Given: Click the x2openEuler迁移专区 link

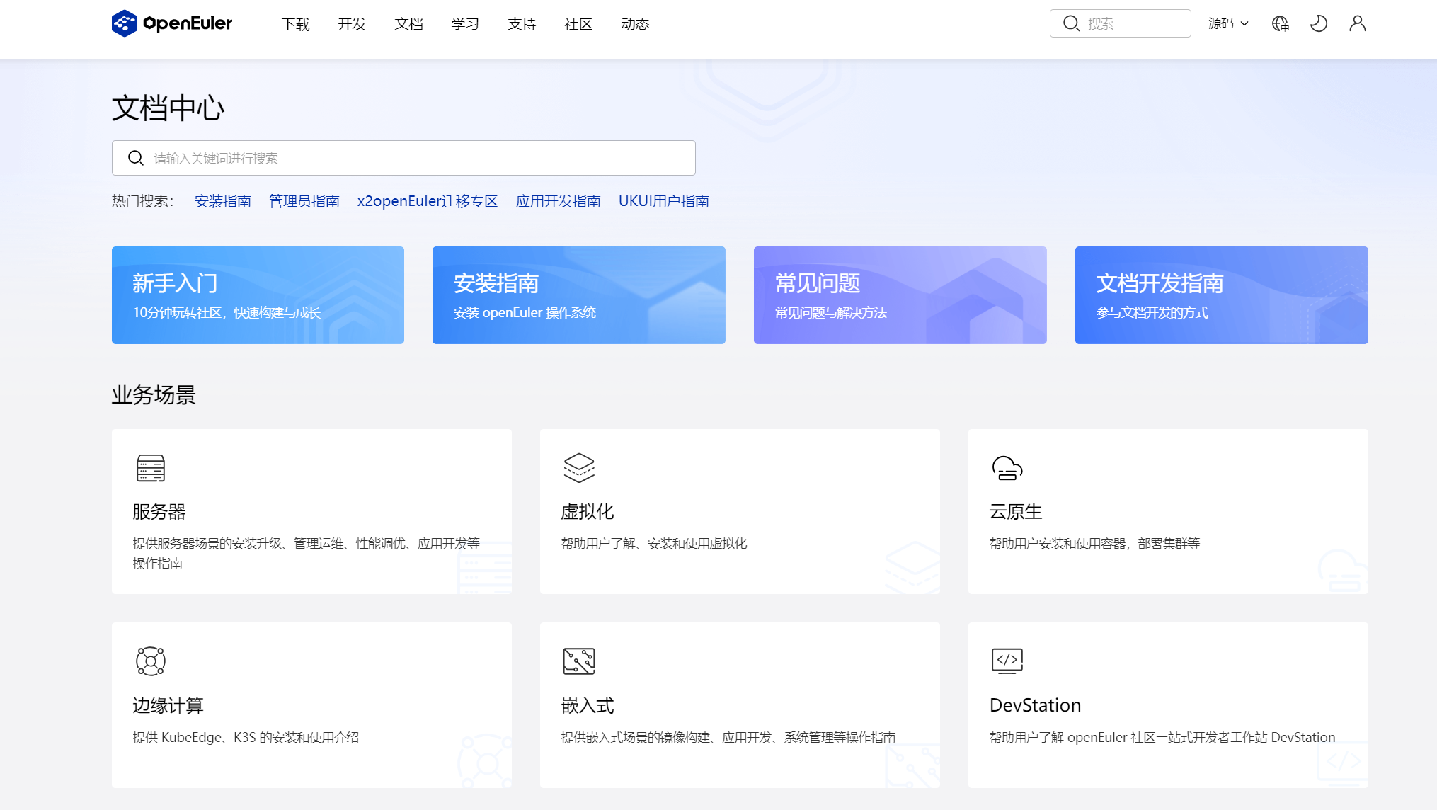Looking at the screenshot, I should click(428, 201).
